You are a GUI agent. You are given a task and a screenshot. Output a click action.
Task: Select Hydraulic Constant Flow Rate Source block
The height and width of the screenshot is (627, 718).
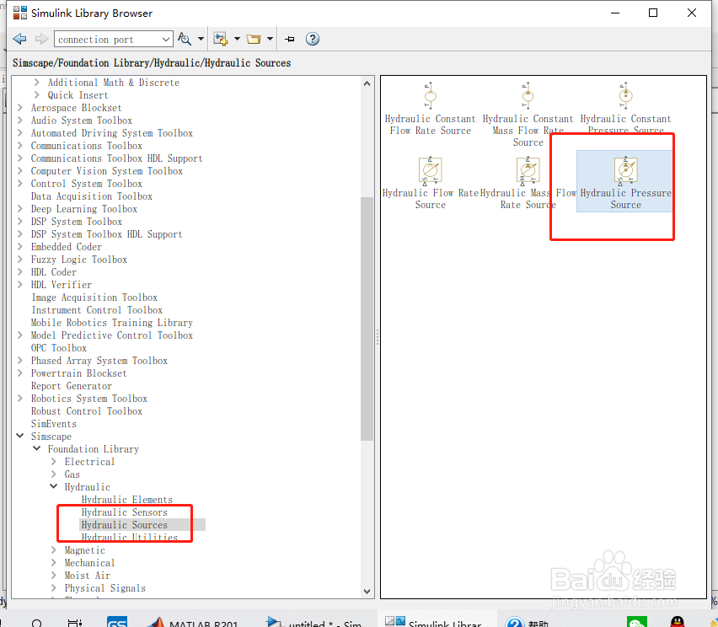(430, 109)
